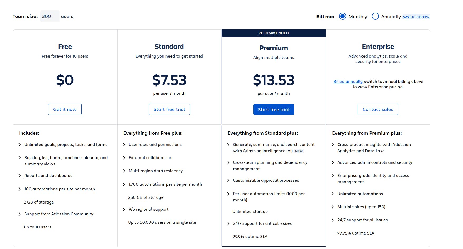Expand Advanced admin controls and security
463x249 pixels.
point(333,162)
